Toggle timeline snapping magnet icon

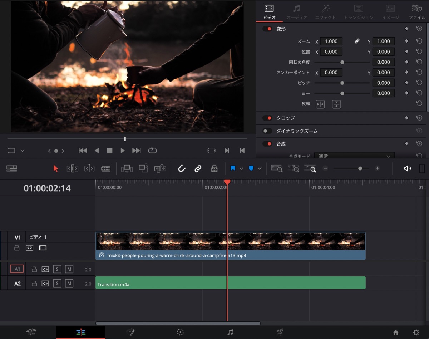pos(182,169)
